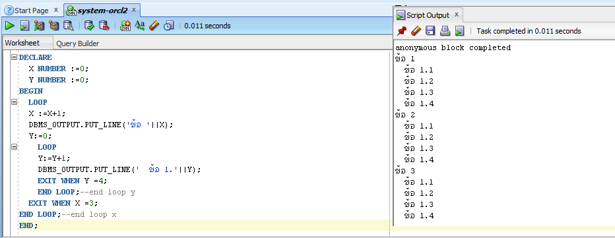The width and height of the screenshot is (615, 238).
Task: Select the Script Output tab
Action: point(428,15)
